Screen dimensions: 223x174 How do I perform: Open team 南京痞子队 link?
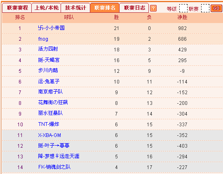coord(50,92)
